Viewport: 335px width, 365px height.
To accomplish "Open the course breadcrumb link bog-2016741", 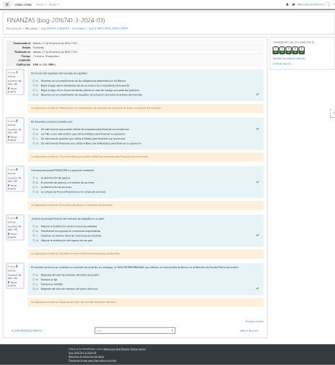I will [55, 28].
